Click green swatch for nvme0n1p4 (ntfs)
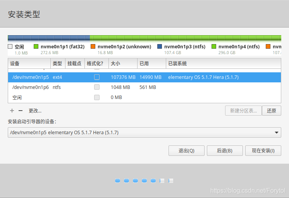This screenshot has width=289, height=198. coord(214,46)
